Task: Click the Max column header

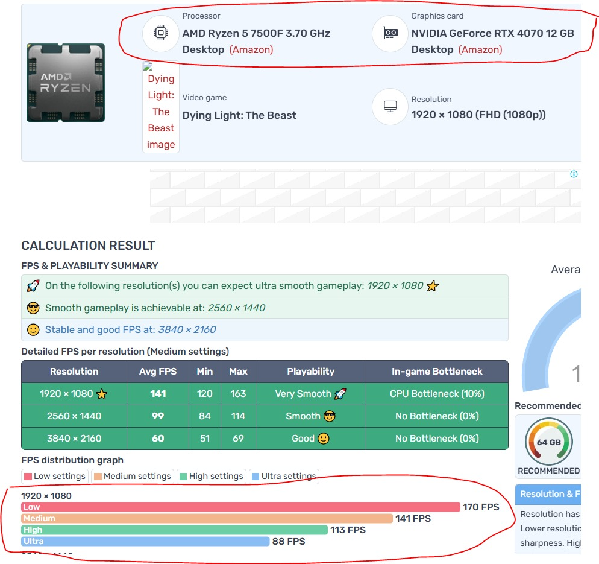Action: [239, 372]
